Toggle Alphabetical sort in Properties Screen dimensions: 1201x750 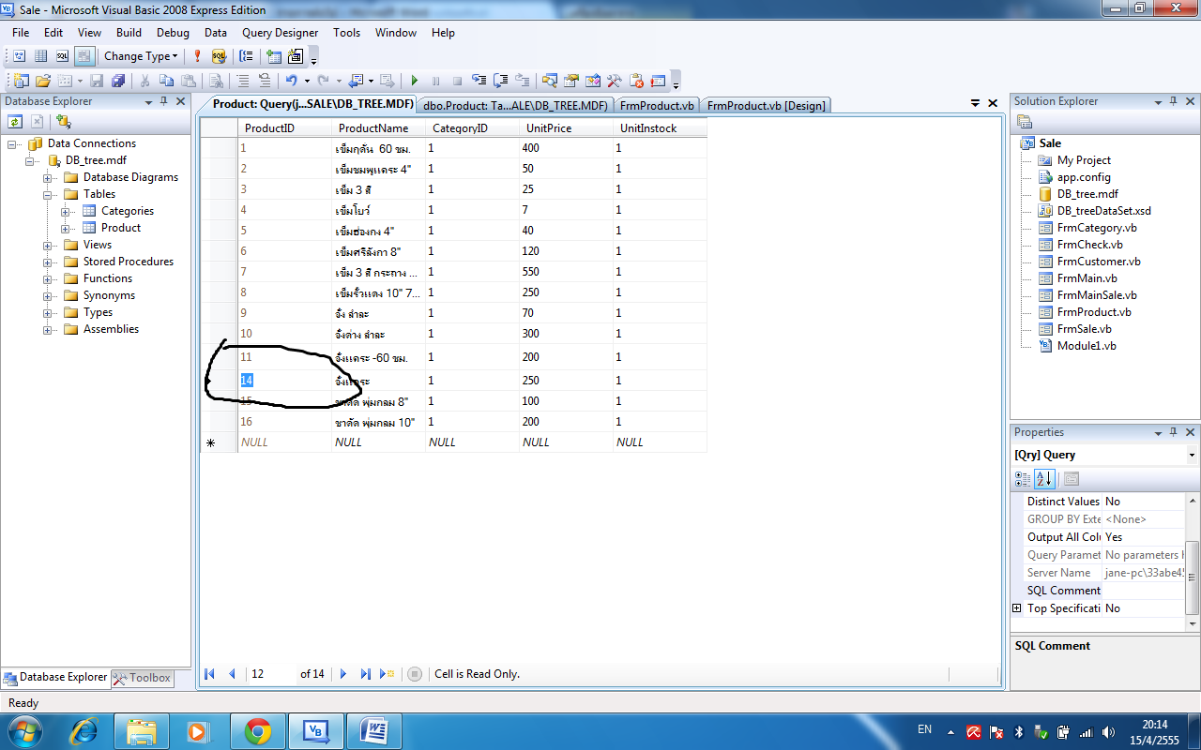pyautogui.click(x=1044, y=479)
